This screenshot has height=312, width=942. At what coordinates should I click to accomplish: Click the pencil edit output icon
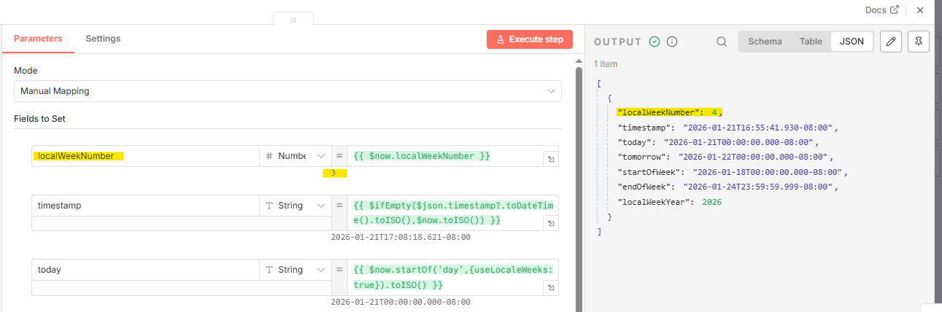tap(890, 42)
